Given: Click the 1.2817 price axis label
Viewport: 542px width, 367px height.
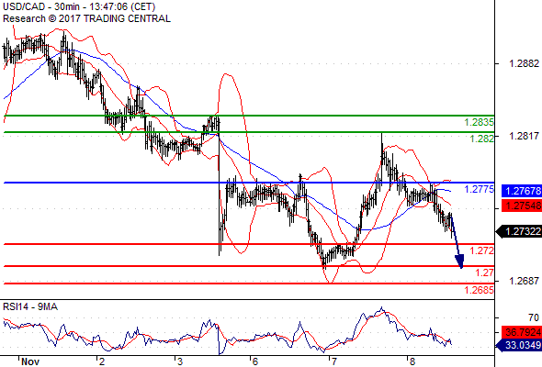Looking at the screenshot, I should tap(524, 136).
